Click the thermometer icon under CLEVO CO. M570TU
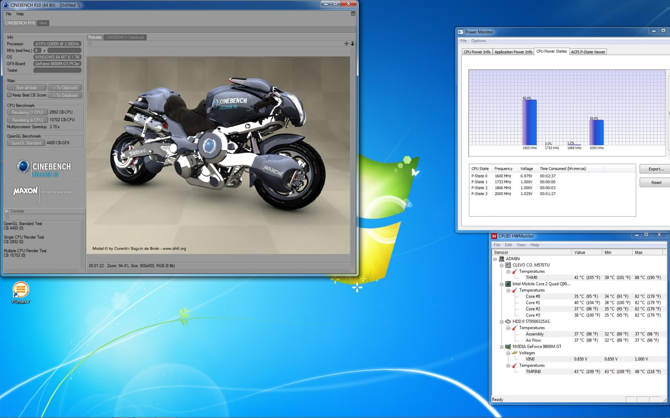The width and height of the screenshot is (670, 418). point(515,271)
